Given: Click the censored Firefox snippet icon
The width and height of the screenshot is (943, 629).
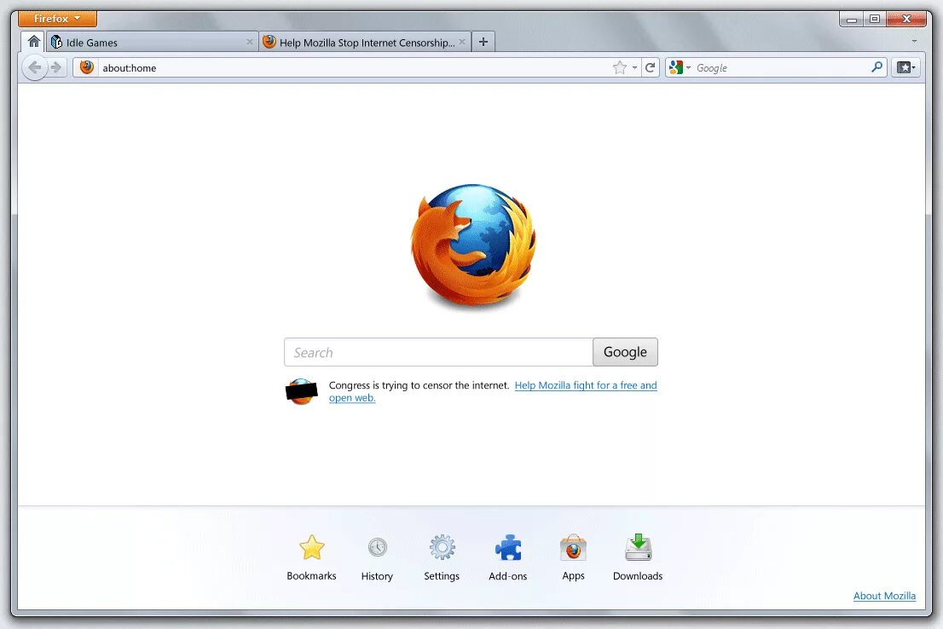Looking at the screenshot, I should 301,391.
